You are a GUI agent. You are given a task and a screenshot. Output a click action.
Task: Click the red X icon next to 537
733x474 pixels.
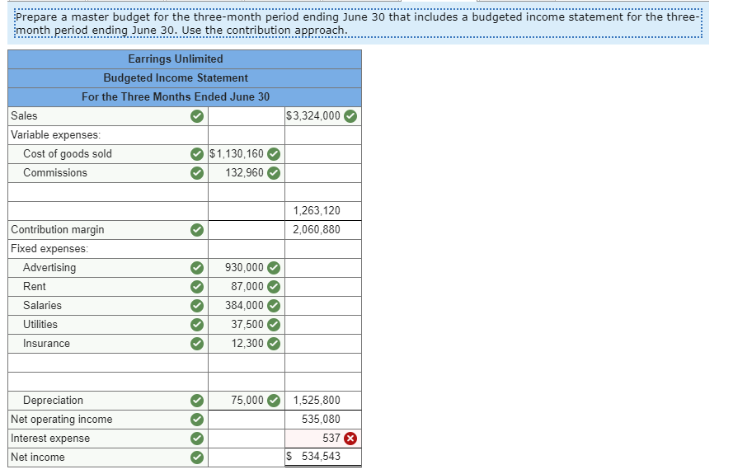coord(350,439)
